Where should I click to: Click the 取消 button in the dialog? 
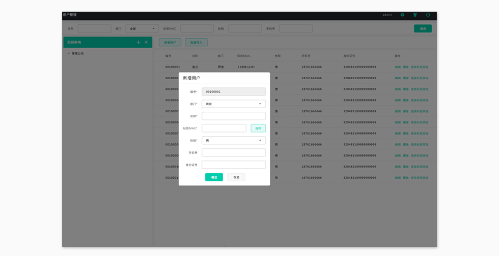tap(236, 177)
